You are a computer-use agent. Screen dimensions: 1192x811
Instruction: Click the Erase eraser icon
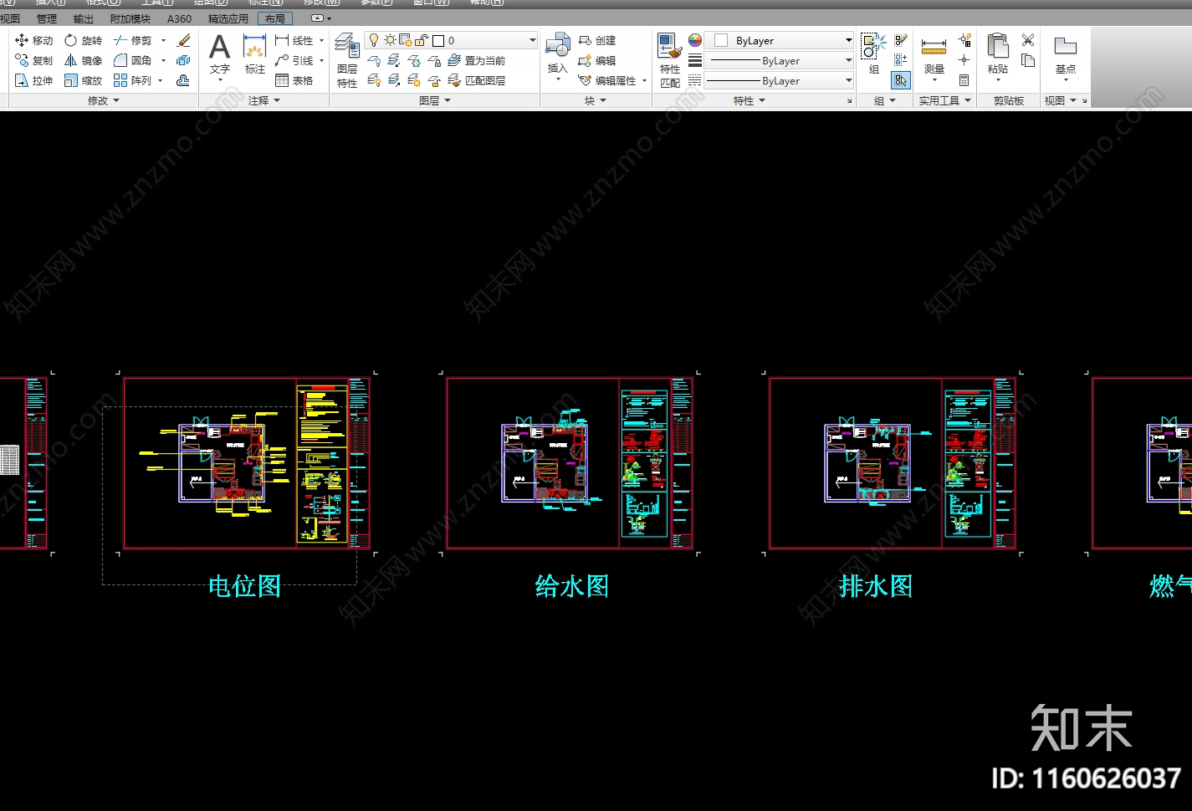pos(184,40)
